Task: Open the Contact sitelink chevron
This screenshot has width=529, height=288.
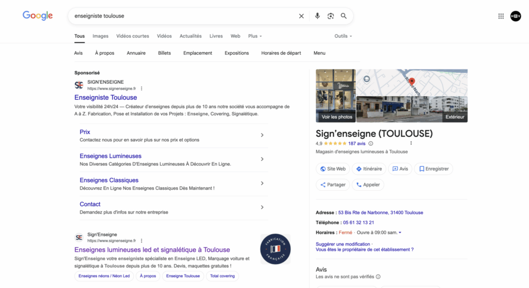Action: [262, 207]
